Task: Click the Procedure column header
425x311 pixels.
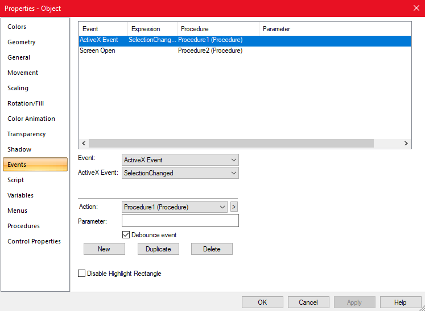Action: (218, 29)
